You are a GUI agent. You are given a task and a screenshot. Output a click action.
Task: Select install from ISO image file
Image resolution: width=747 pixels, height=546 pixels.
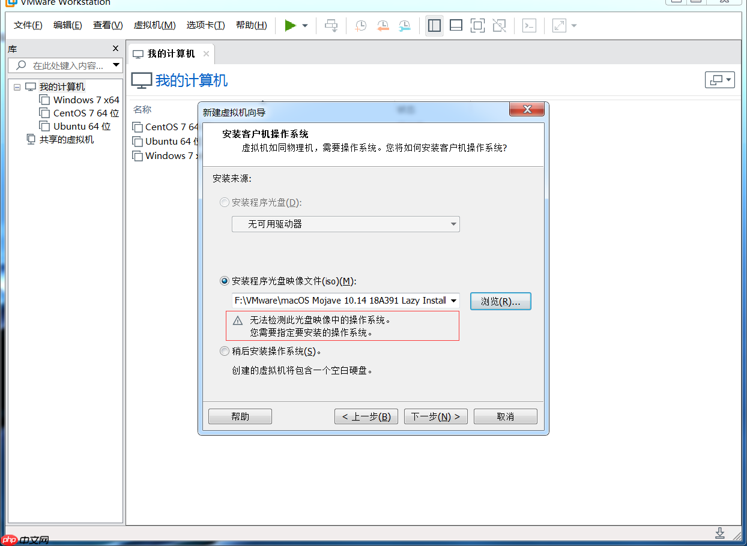(224, 280)
